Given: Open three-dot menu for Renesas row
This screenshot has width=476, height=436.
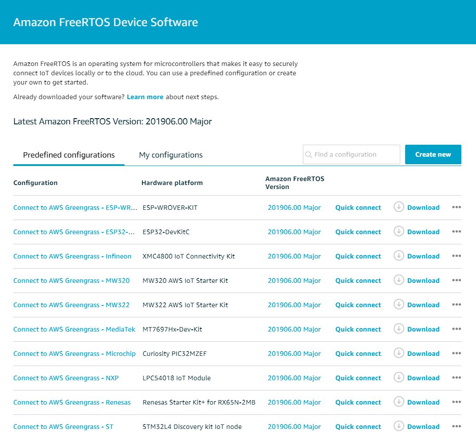Looking at the screenshot, I should tap(456, 402).
